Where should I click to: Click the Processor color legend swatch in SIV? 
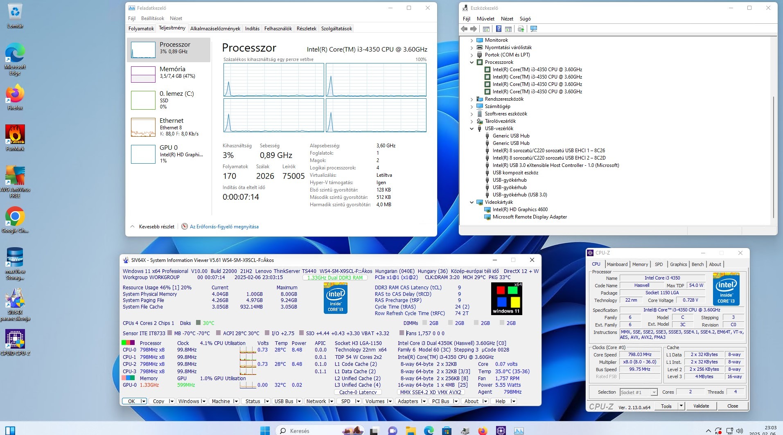point(128,343)
